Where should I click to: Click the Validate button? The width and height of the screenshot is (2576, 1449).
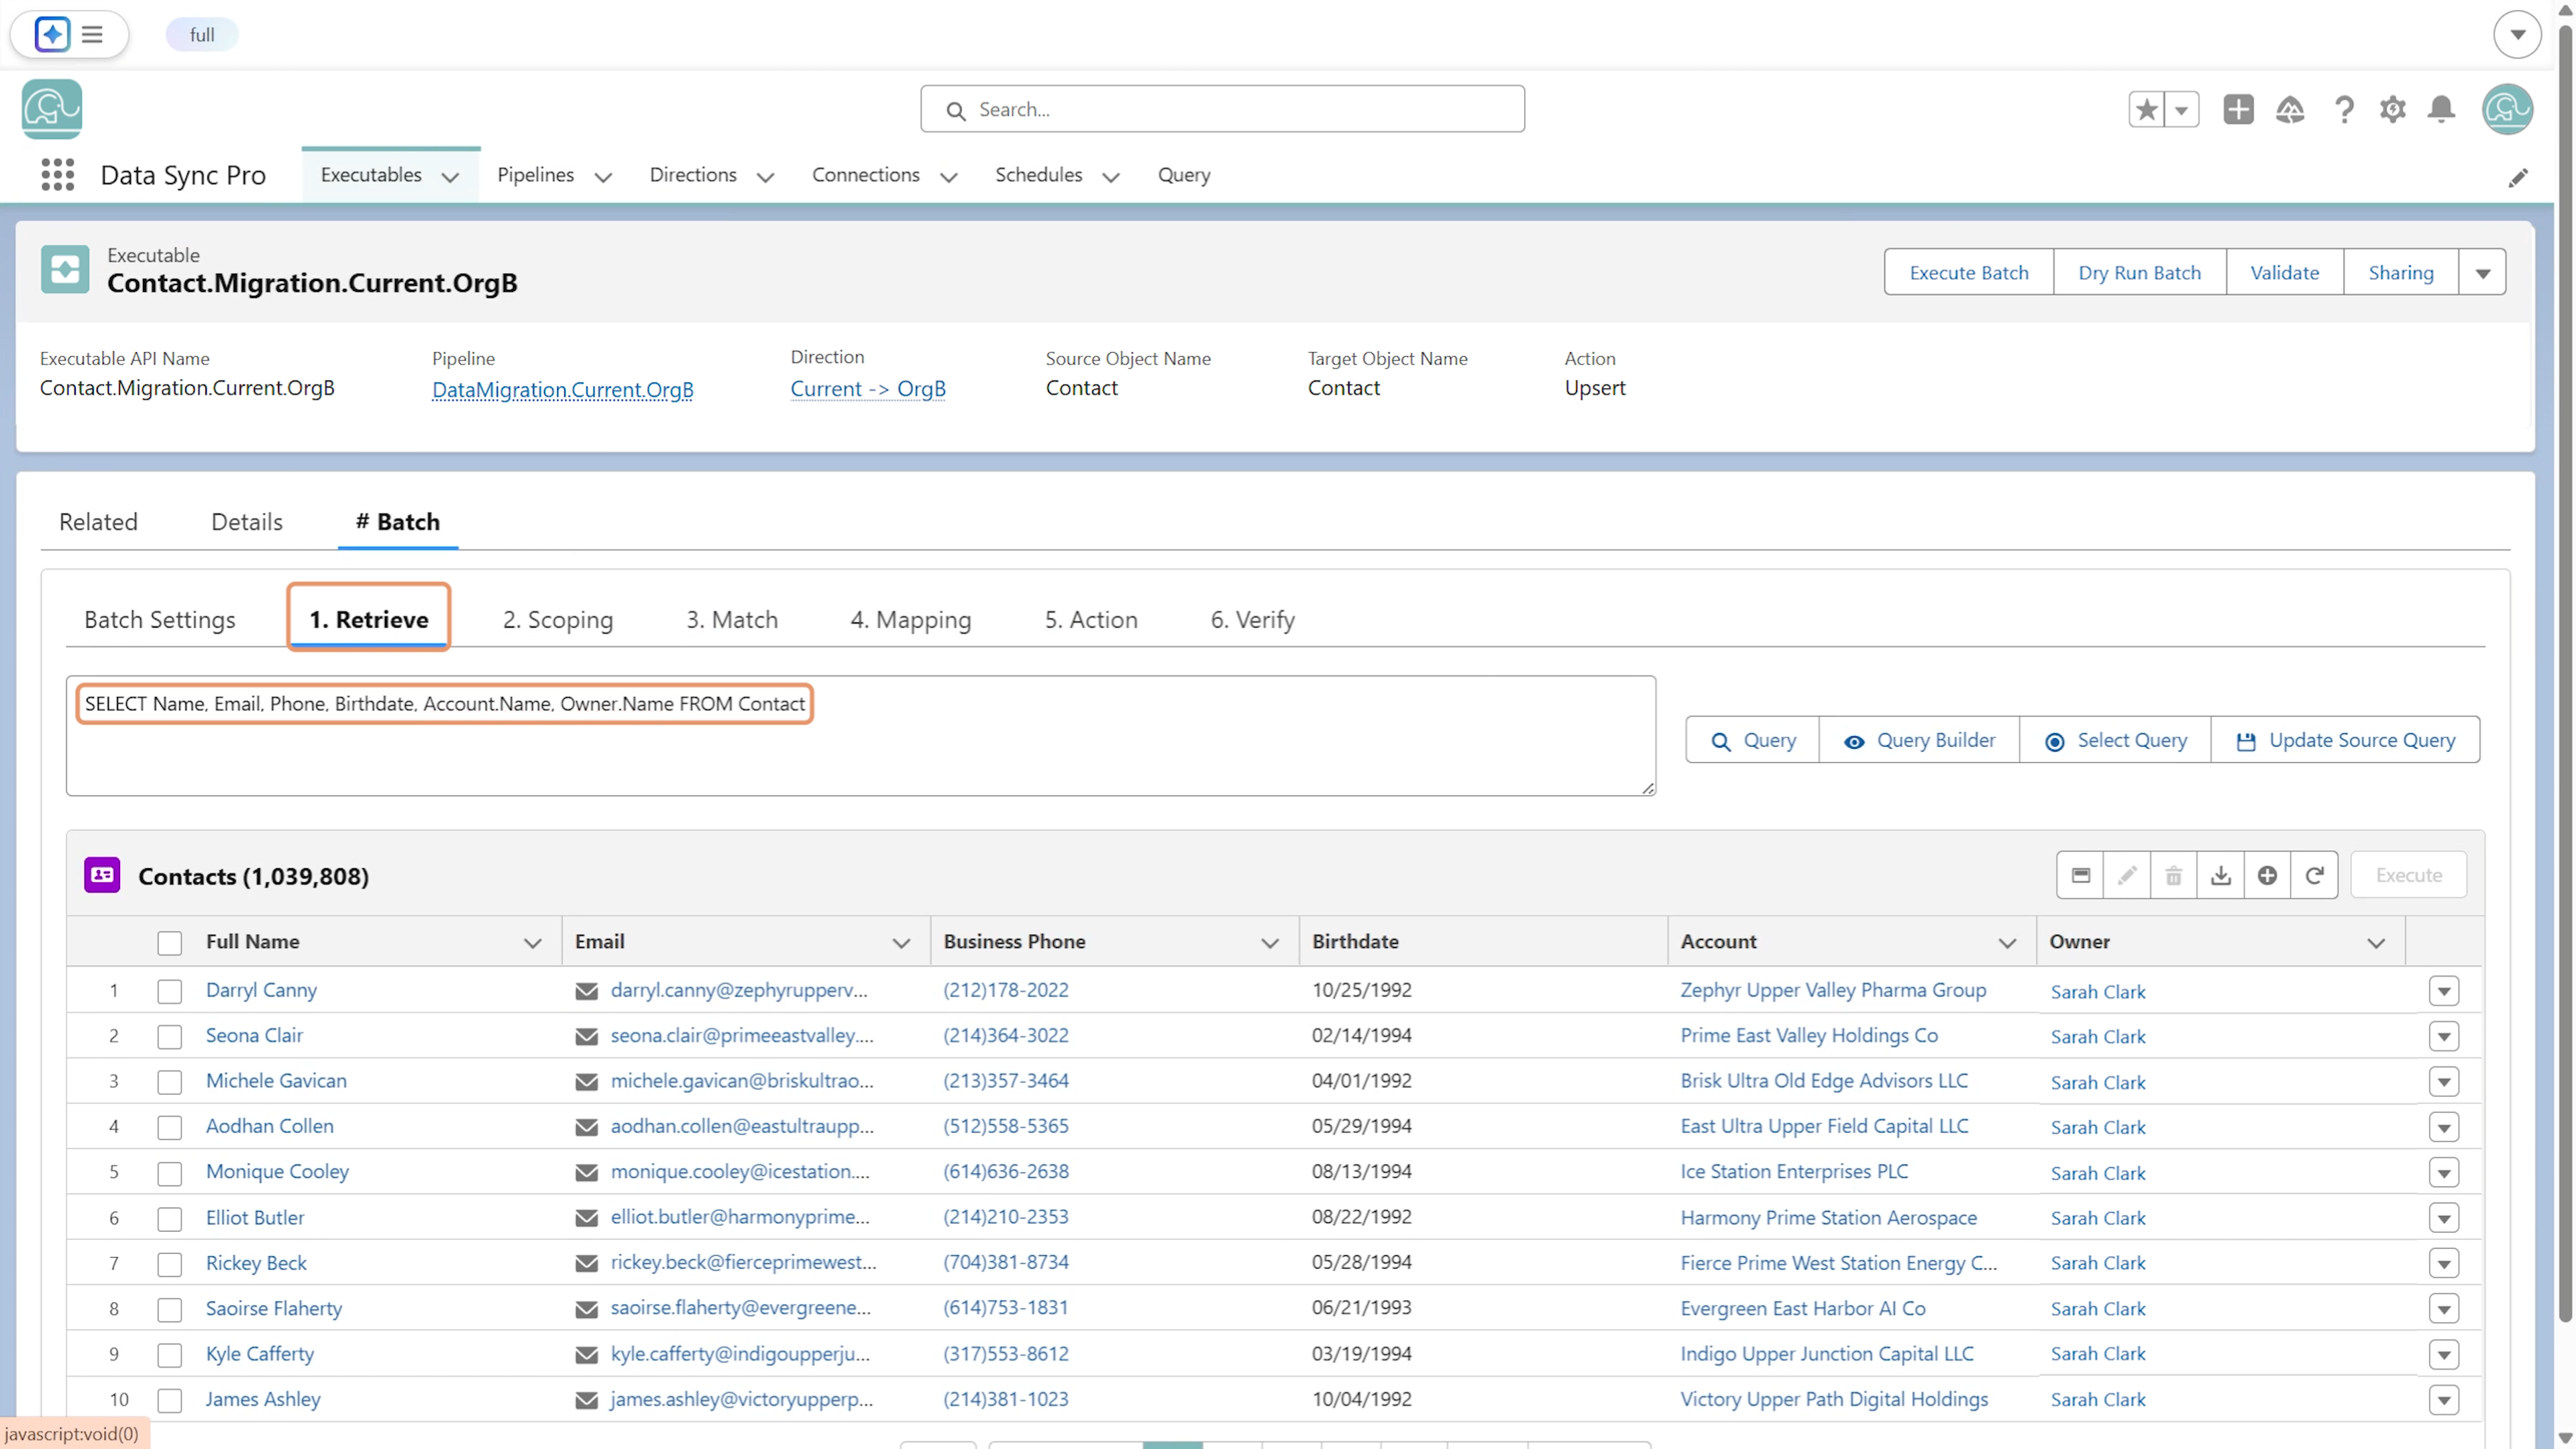[2285, 272]
